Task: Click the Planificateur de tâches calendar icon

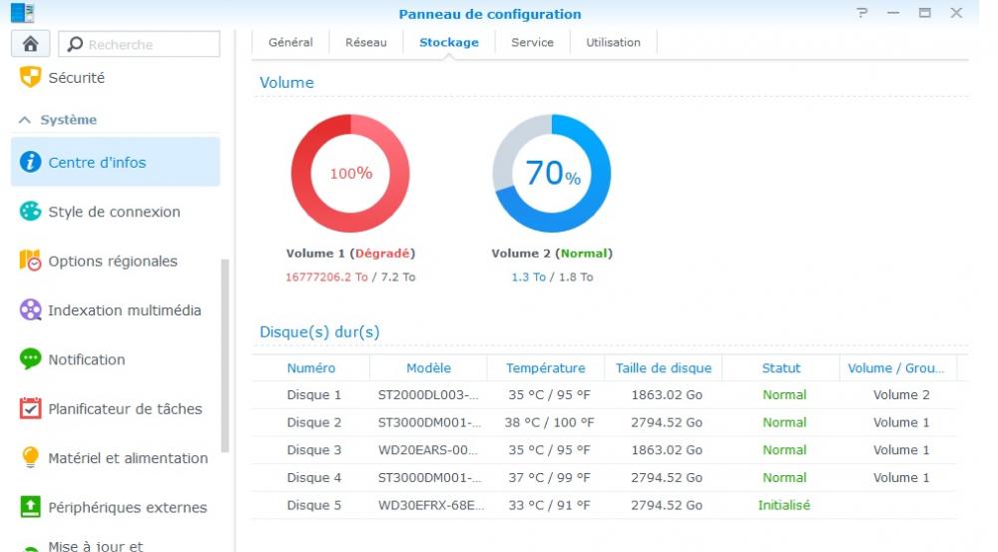Action: pos(31,408)
